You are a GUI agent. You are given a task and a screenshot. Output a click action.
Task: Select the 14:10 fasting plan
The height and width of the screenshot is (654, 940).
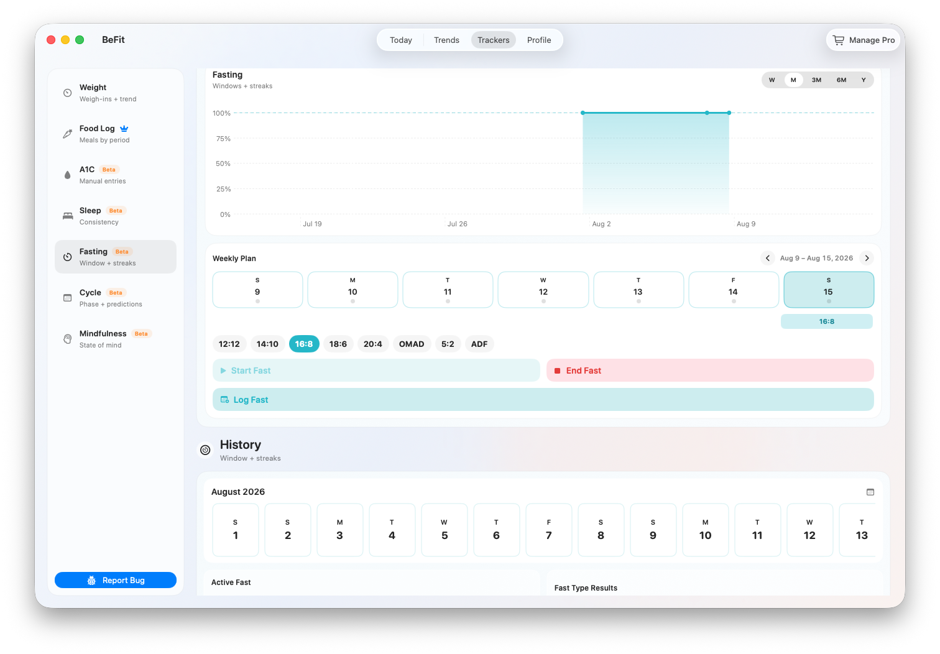267,344
